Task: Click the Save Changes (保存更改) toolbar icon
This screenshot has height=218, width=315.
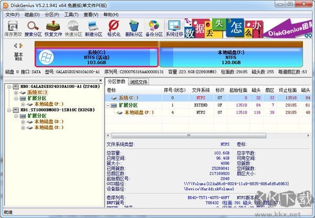Action: [x=13, y=29]
